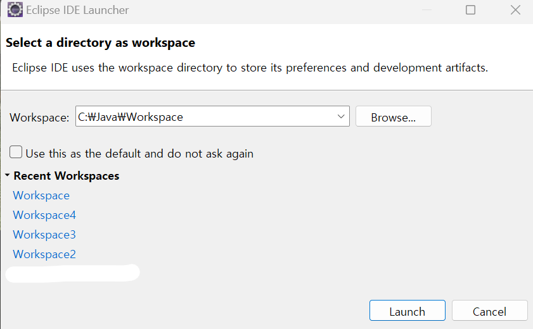The width and height of the screenshot is (533, 329).
Task: Click the 'Eclipse IDE uses the workspace directory' description
Action: [250, 68]
